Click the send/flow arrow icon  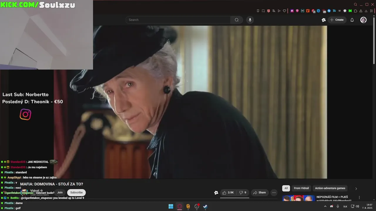[x=279, y=11]
